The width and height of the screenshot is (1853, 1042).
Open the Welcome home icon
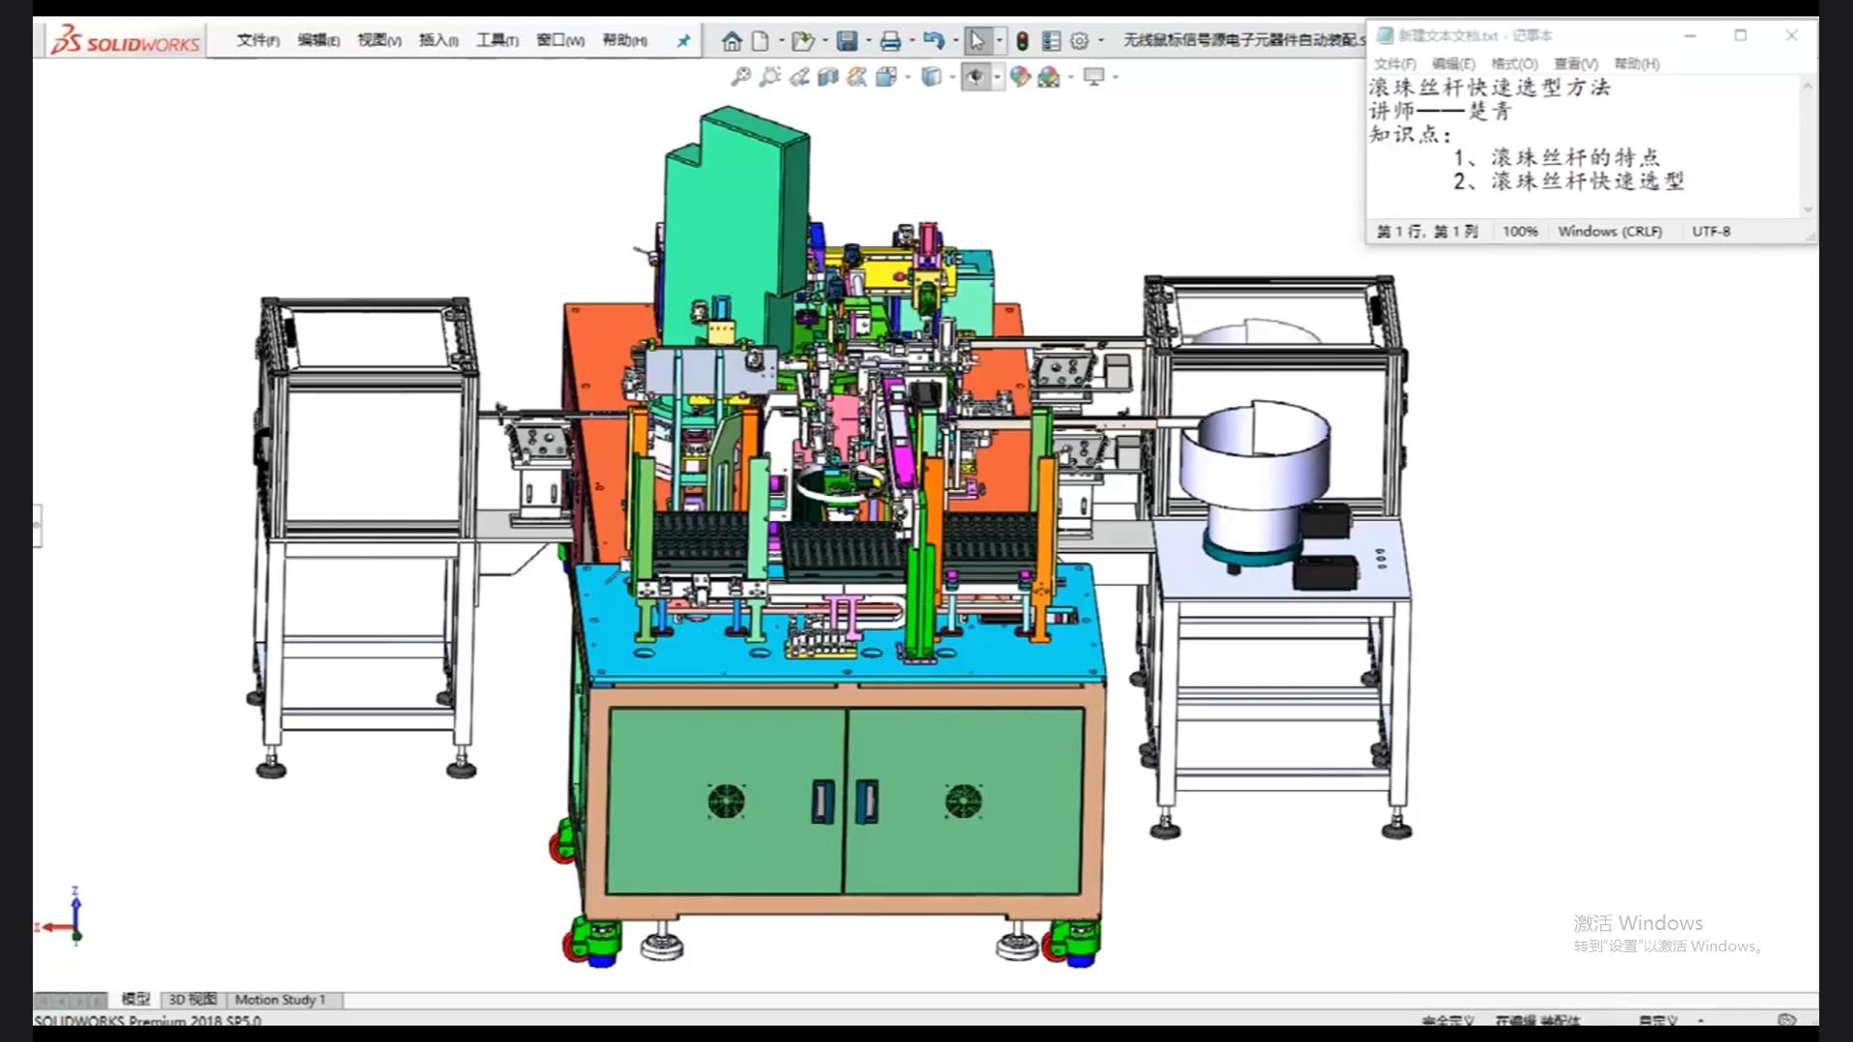point(732,41)
